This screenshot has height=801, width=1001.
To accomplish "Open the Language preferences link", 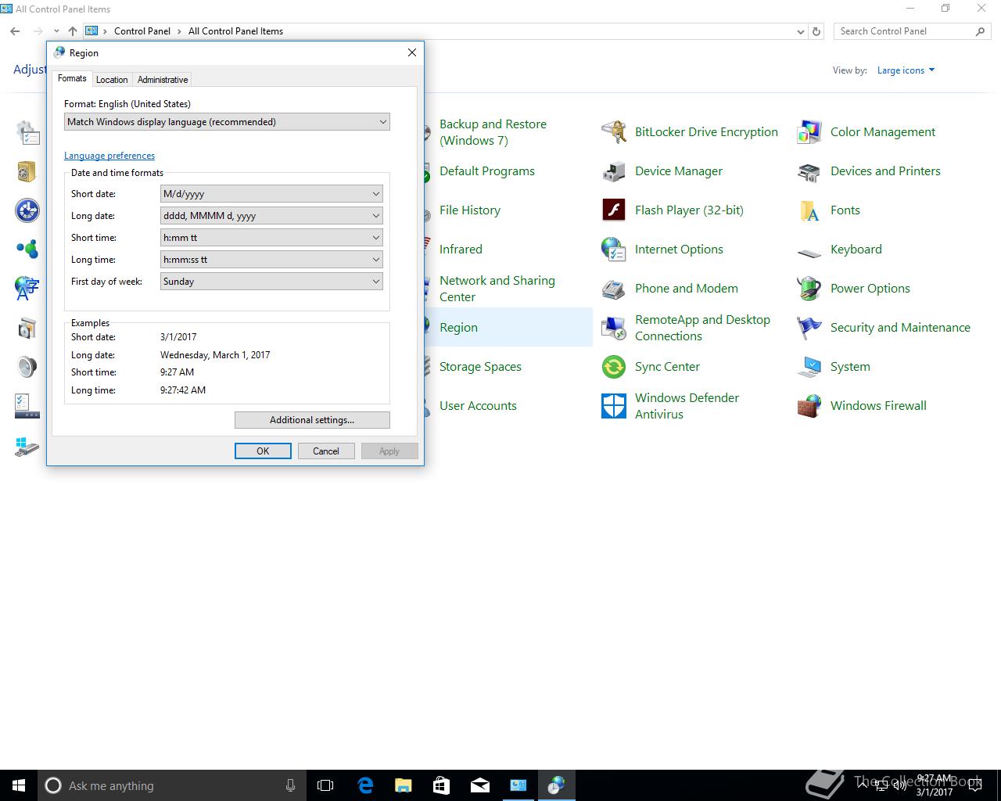I will (x=109, y=156).
